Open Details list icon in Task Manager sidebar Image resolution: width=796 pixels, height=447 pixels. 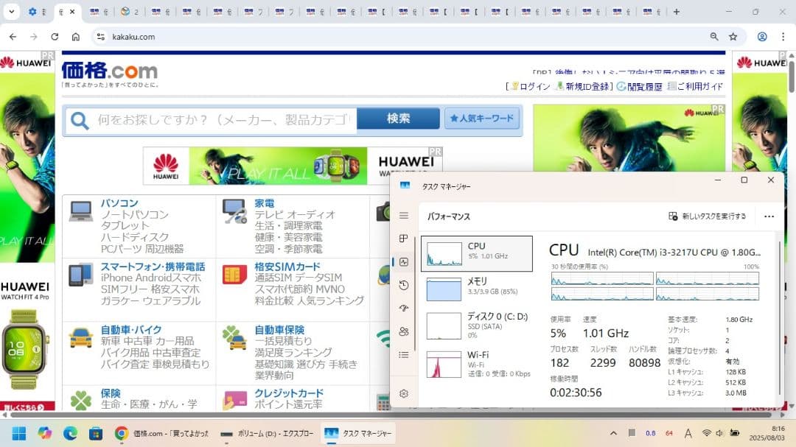pyautogui.click(x=404, y=355)
